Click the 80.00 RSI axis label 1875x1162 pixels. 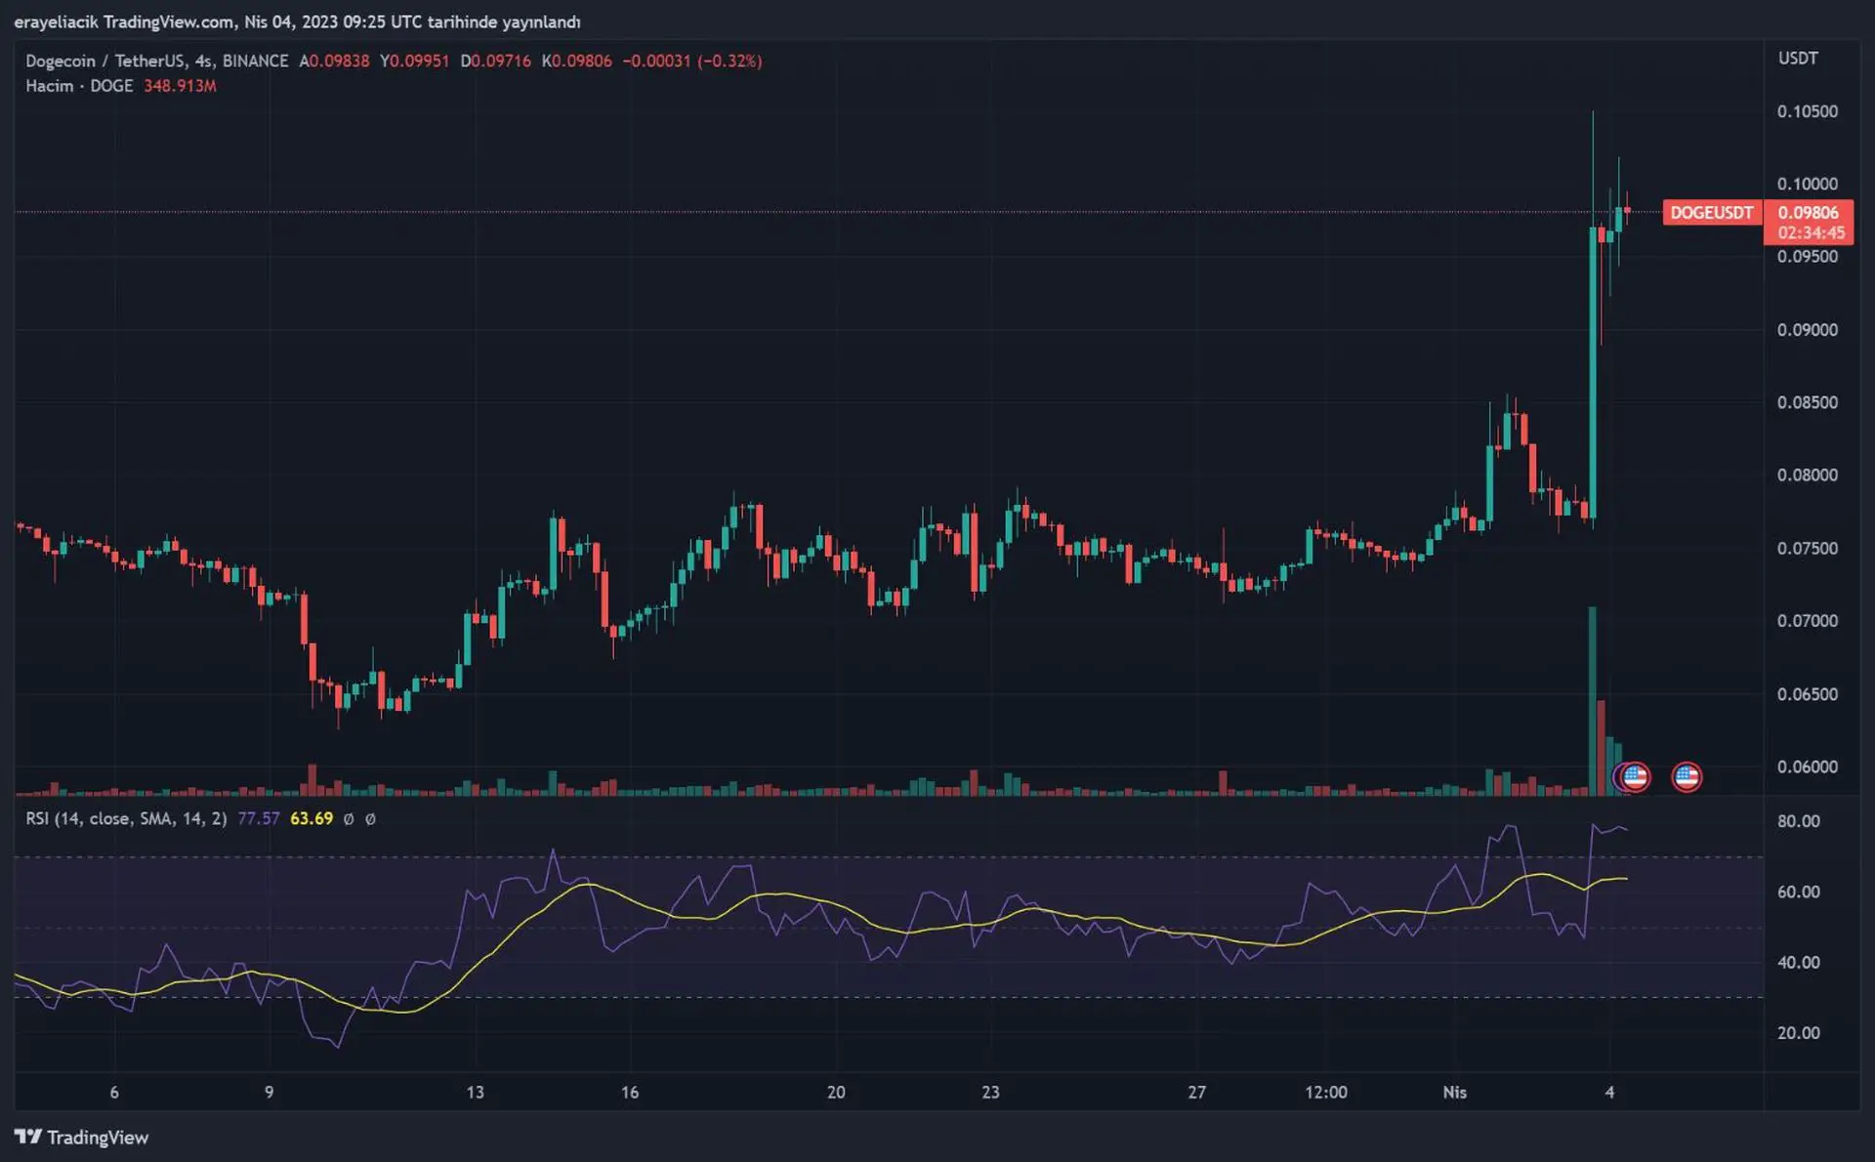coord(1798,821)
